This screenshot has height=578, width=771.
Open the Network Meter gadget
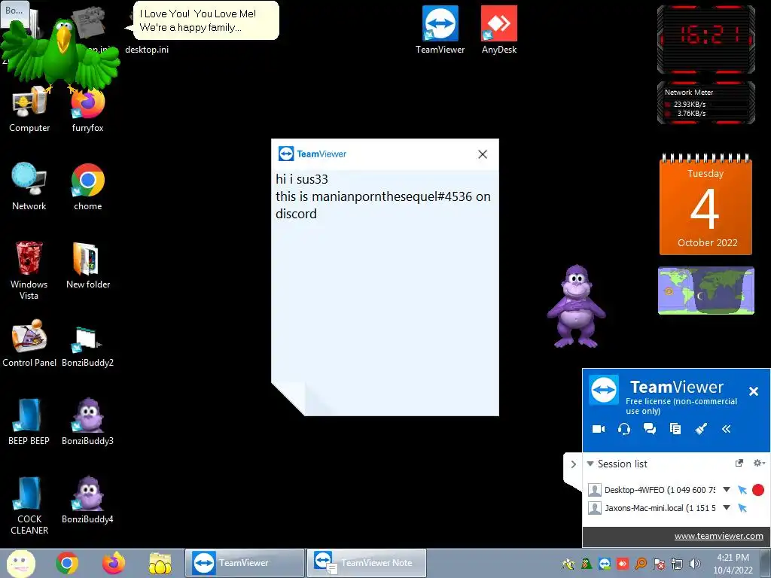click(706, 102)
